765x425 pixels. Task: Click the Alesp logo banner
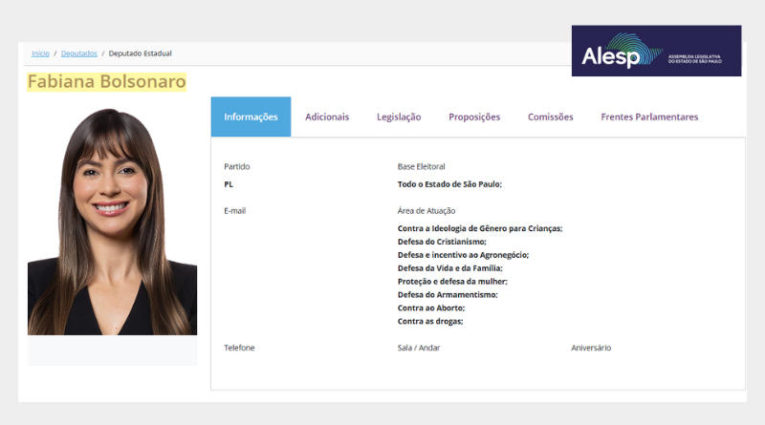656,51
